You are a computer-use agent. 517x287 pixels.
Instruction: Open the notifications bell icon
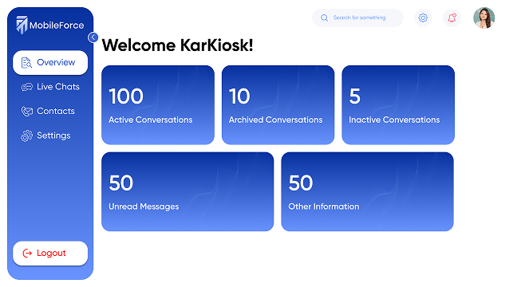[x=452, y=18]
